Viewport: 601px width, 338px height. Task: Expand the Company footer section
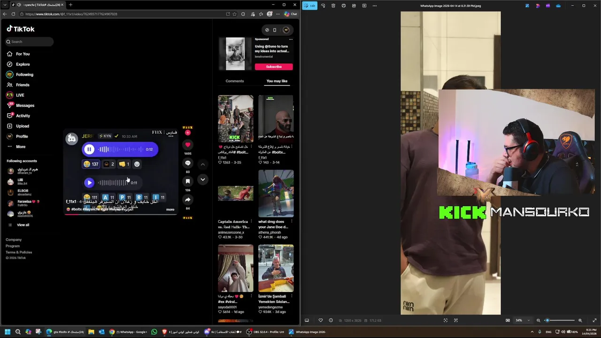click(x=14, y=239)
